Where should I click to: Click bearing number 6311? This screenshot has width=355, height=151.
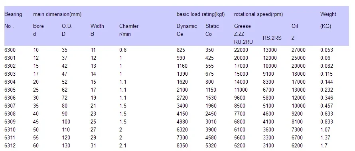(10, 137)
